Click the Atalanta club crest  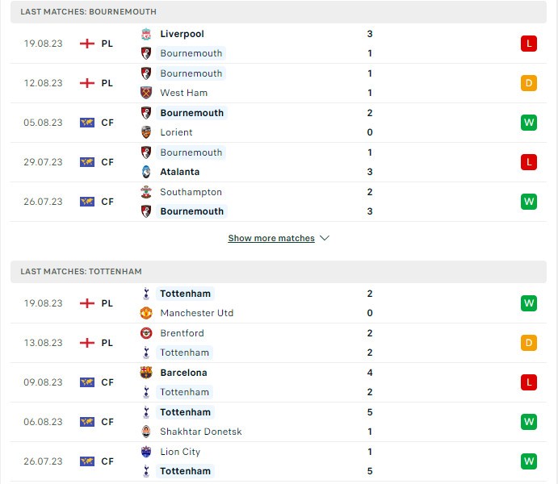[146, 172]
